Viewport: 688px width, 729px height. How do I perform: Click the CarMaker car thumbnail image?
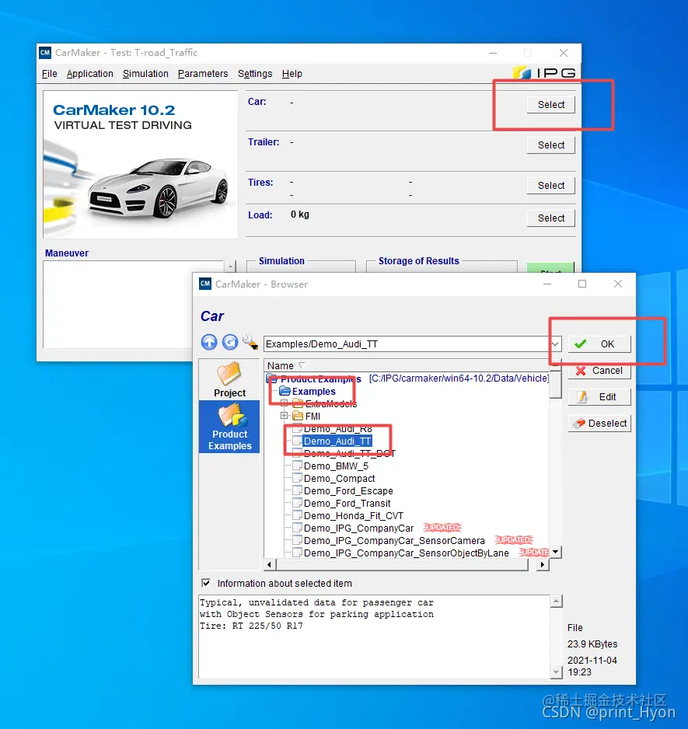(140, 165)
